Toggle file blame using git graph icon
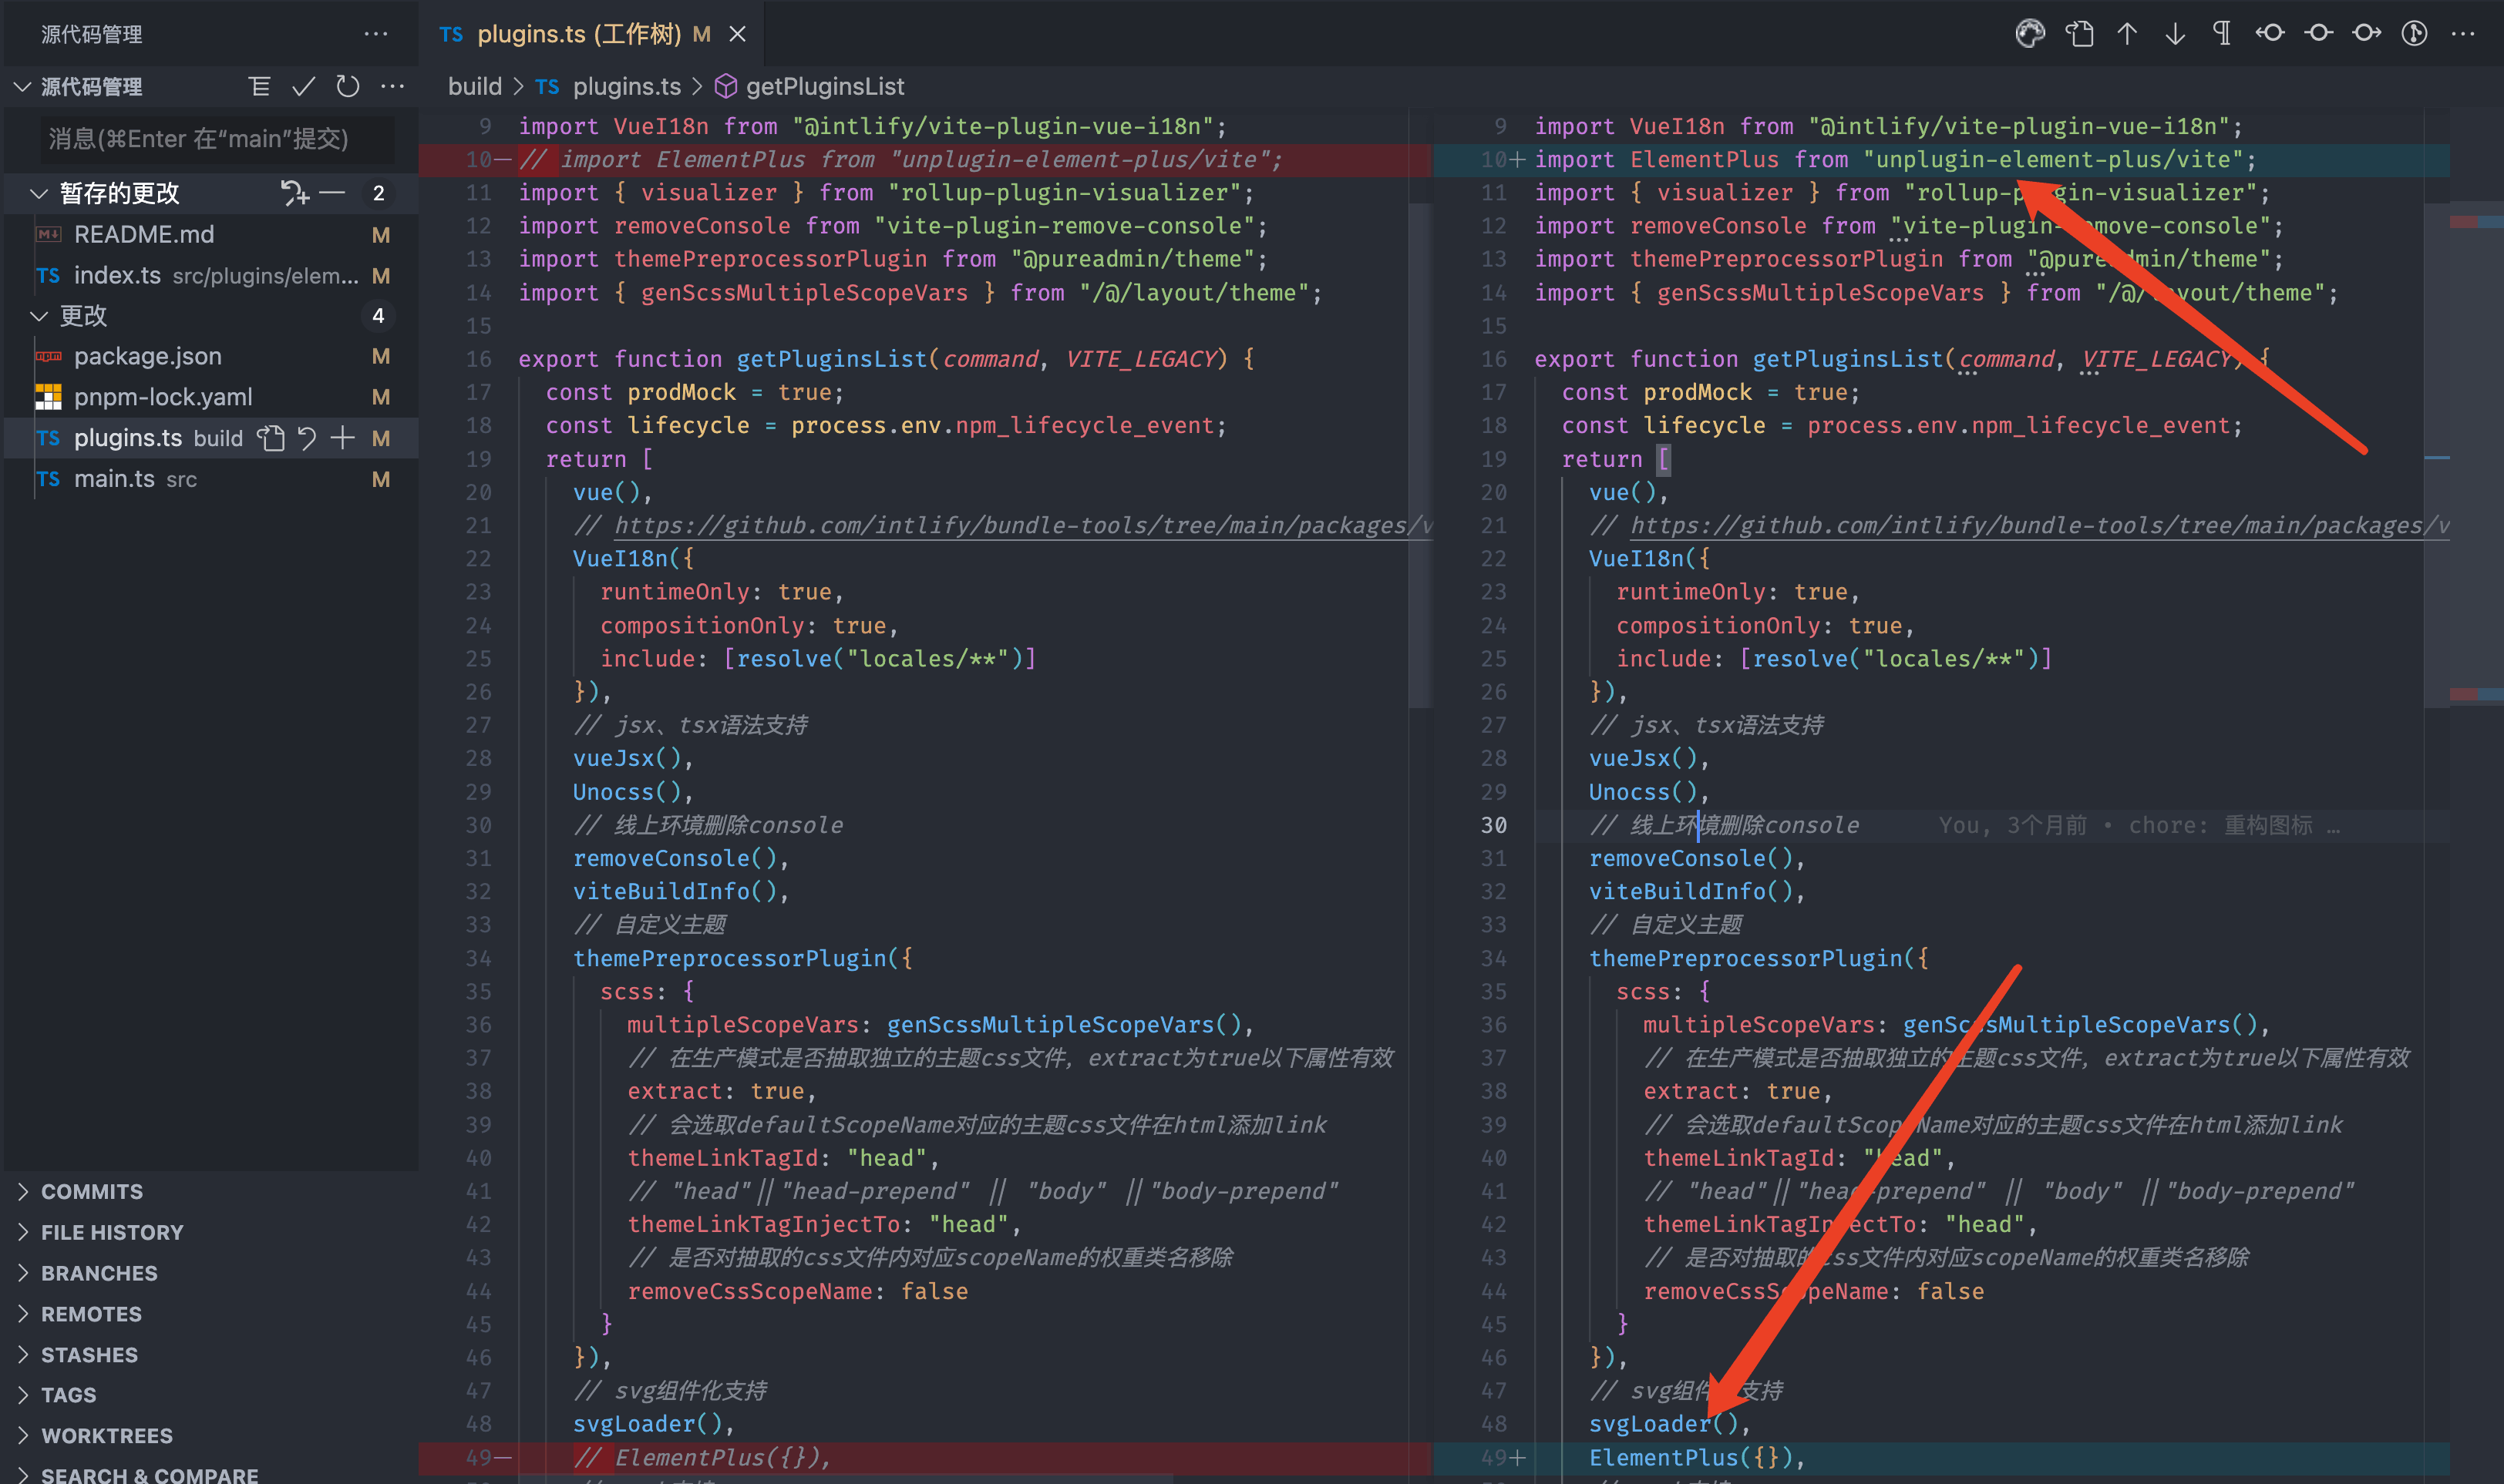Viewport: 2504px width, 1484px height. tap(2414, 34)
